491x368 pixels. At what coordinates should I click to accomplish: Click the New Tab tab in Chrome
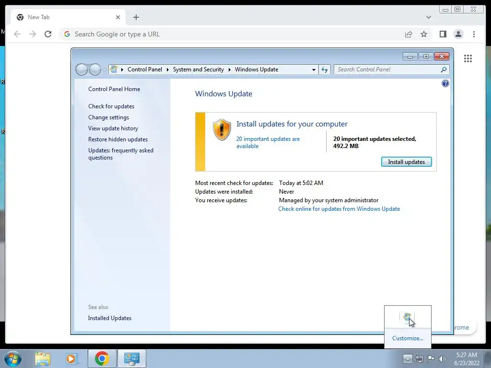pos(68,17)
